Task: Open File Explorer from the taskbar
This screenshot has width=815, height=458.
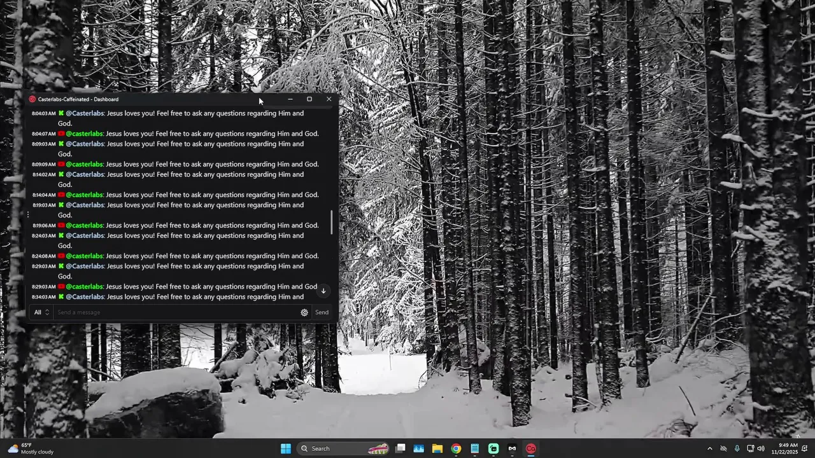Action: click(x=437, y=448)
